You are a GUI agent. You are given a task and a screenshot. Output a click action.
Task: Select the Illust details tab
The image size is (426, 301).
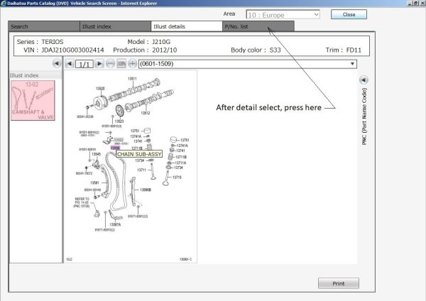(x=187, y=26)
